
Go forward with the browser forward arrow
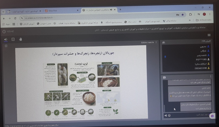(x=9, y=18)
